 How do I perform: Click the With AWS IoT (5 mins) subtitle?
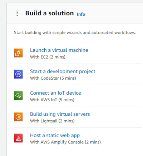(52, 100)
